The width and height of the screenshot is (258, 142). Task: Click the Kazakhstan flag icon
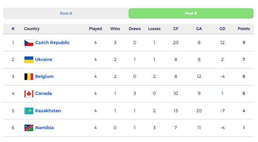pyautogui.click(x=29, y=111)
